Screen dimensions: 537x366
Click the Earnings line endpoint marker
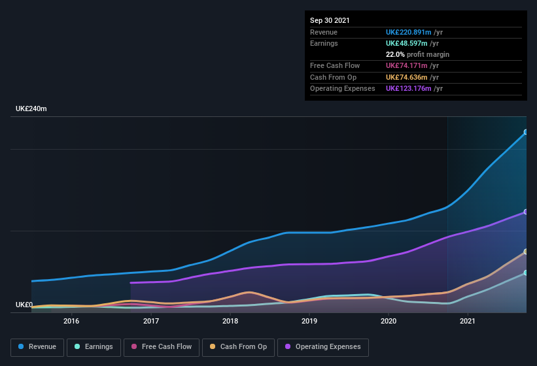click(x=526, y=273)
